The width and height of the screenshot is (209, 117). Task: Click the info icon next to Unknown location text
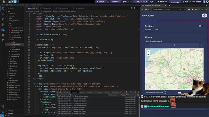165,93
